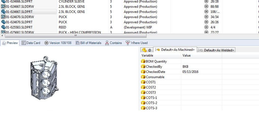Select the 01-025583.SLDPRT REED file
This screenshot has width=259, height=126.
[x=129, y=27]
